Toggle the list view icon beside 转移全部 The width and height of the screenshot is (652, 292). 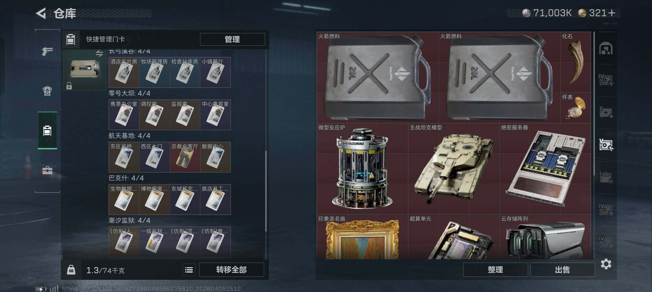[189, 270]
